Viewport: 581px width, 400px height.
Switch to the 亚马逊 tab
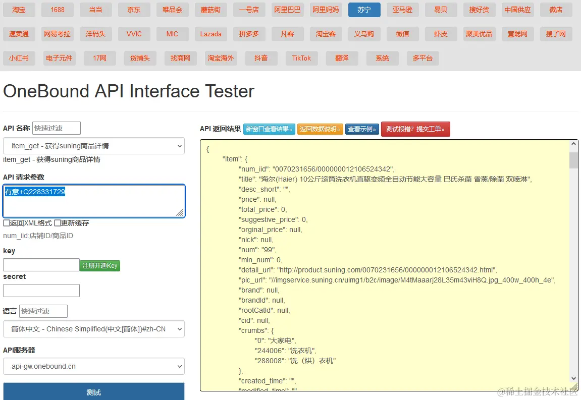click(402, 10)
